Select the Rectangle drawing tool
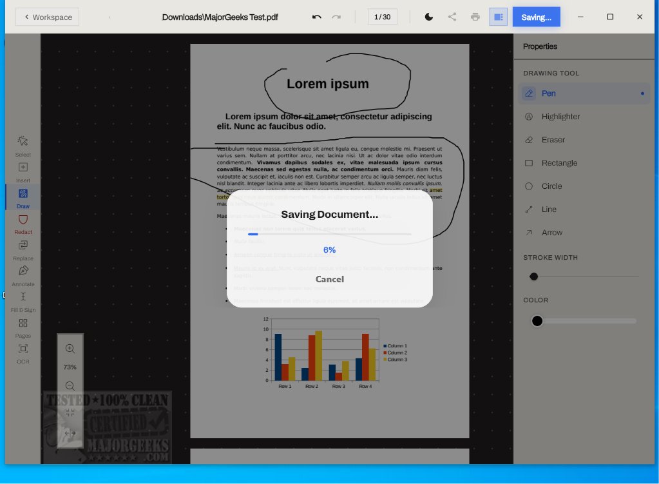Viewport: 659px width, 484px height. coord(585,163)
